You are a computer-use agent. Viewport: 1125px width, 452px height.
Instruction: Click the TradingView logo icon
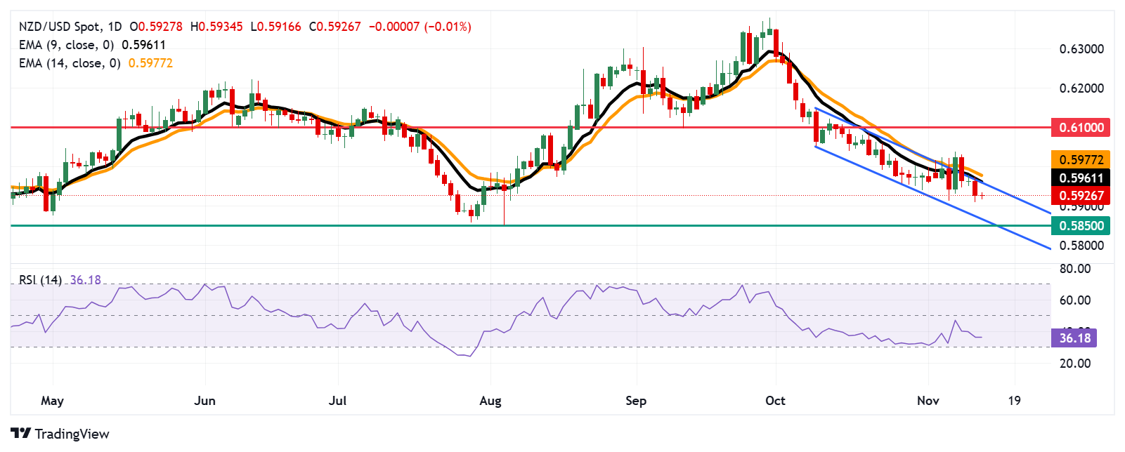click(21, 434)
